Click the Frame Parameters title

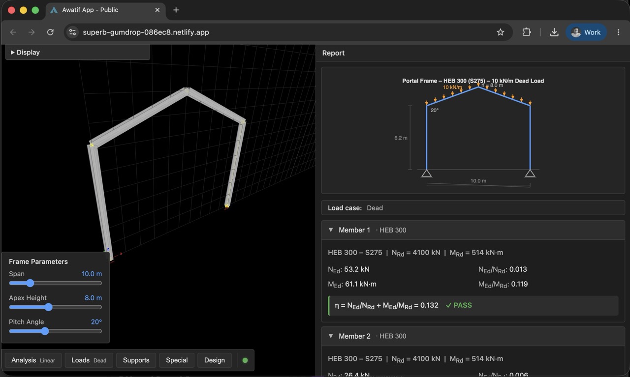pyautogui.click(x=38, y=261)
